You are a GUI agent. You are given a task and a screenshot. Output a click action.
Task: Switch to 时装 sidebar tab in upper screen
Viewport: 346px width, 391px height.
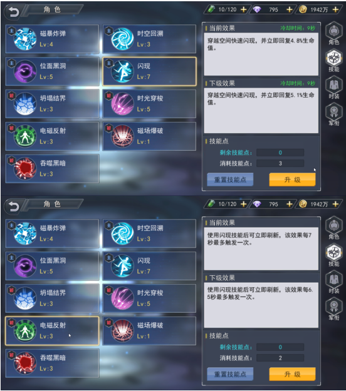333,88
